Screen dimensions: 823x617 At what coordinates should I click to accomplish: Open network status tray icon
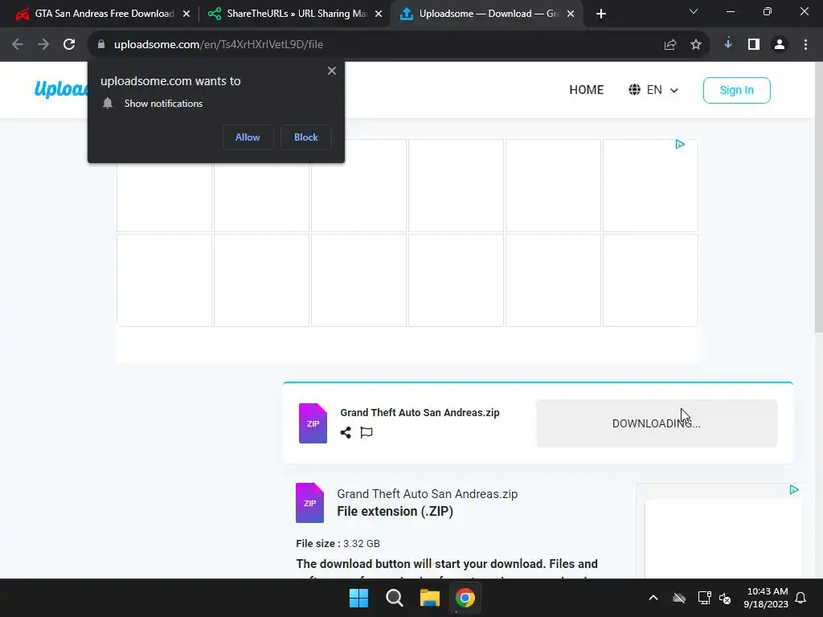[x=704, y=598]
